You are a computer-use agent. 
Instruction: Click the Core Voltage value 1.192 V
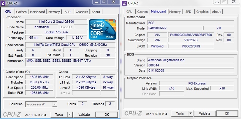click(x=77, y=38)
